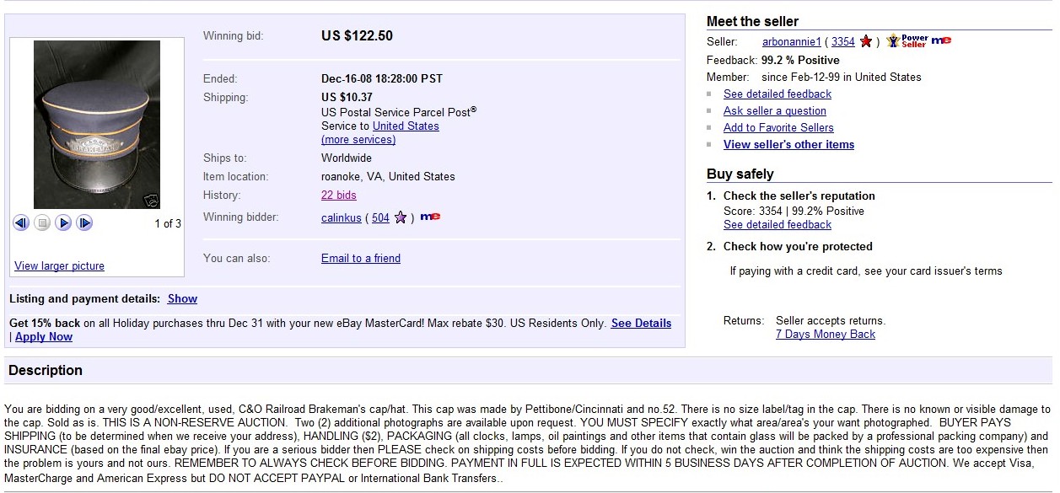Open the brakeman cap photo thumbnail

click(x=97, y=125)
